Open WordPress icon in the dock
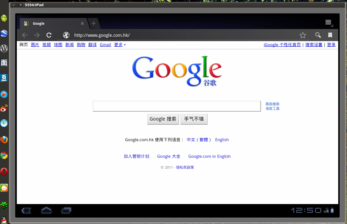Screen dimensions: 347x224 pos(4,48)
